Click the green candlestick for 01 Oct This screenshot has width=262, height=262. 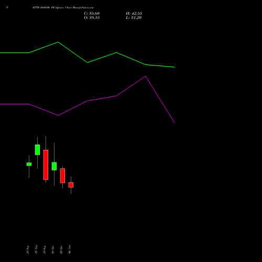coord(54,166)
